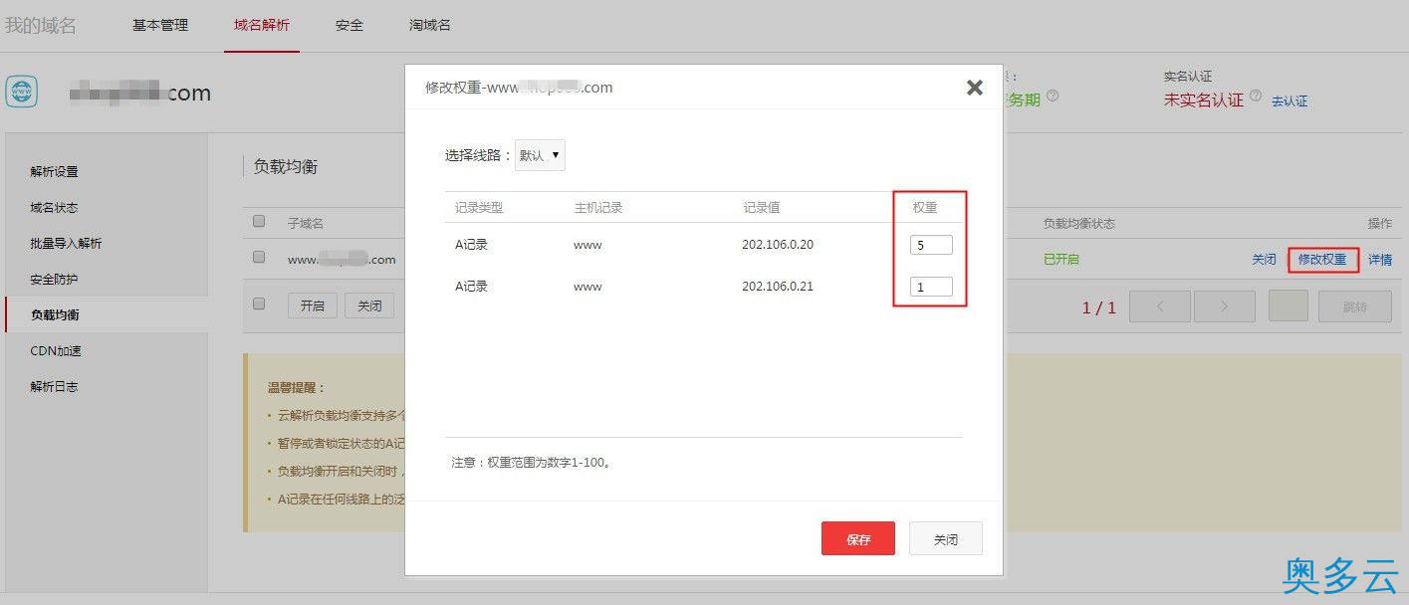Edit weight field for 202.106.0.21
This screenshot has height=605, width=1409.
pyautogui.click(x=931, y=287)
